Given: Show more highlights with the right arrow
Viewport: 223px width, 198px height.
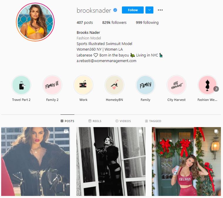Looking at the screenshot, I should [216, 89].
